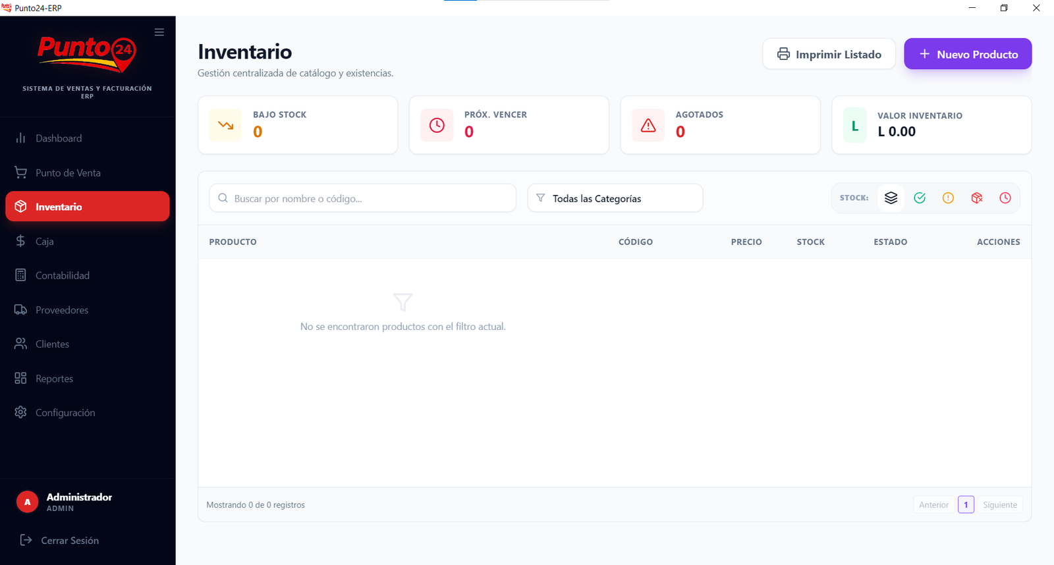Click the Clientes people icon
This screenshot has height=565, width=1054.
(20, 344)
